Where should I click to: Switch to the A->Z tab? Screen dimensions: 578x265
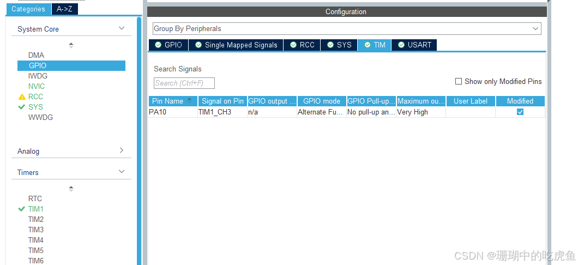[x=64, y=9]
